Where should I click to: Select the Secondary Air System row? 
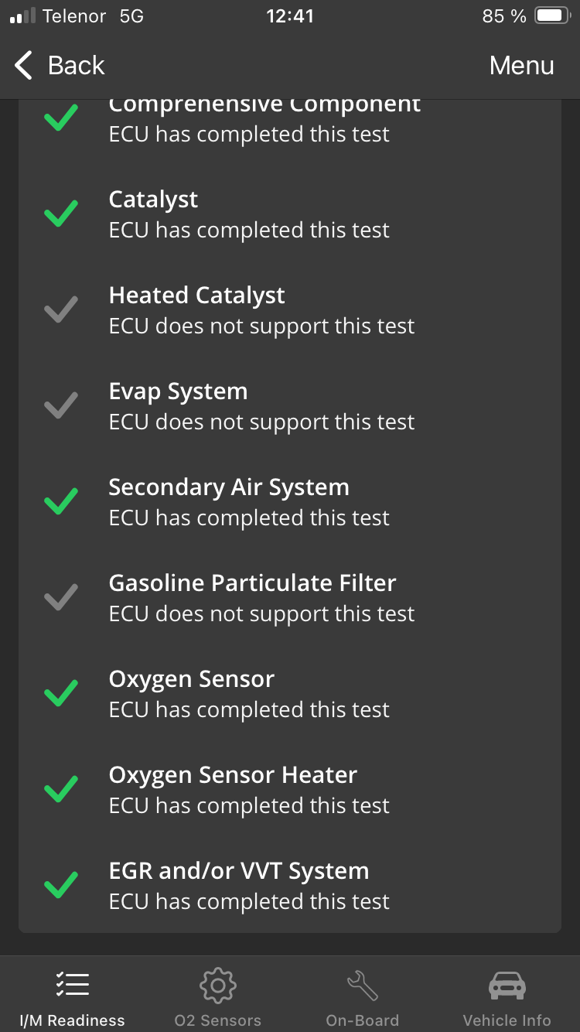pos(289,501)
